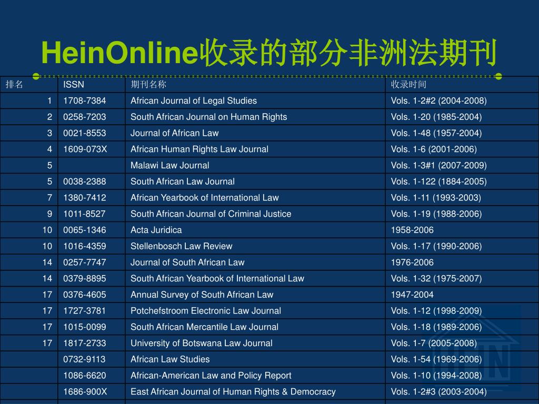This screenshot has width=539, height=404.
Task: Click 'University of Botswana Law Journal'
Action: pos(202,343)
